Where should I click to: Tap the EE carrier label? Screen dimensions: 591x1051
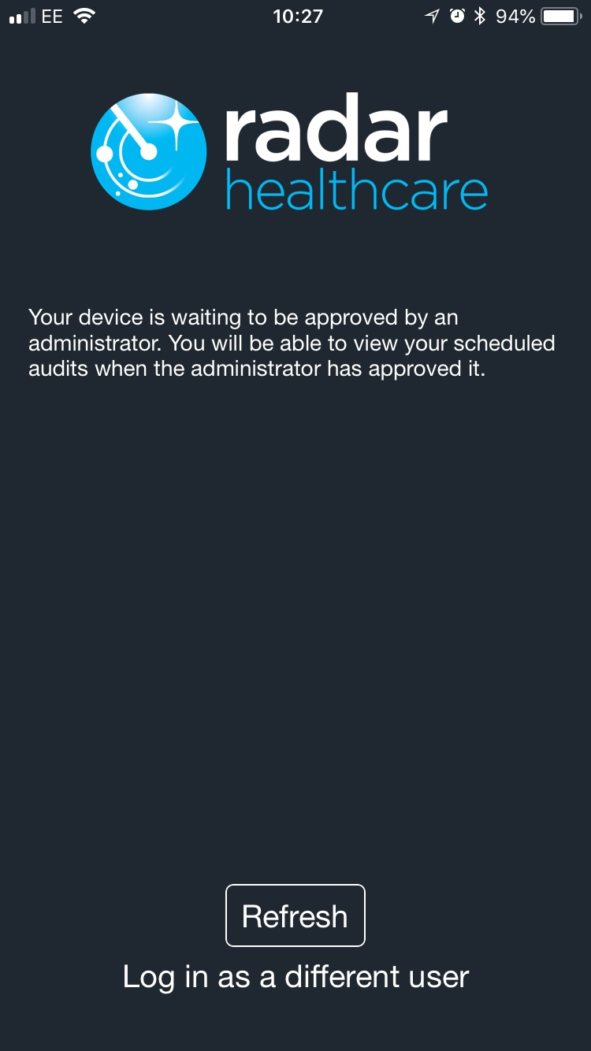point(52,17)
